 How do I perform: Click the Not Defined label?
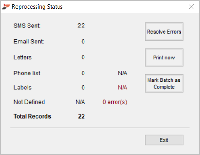coord(29,102)
